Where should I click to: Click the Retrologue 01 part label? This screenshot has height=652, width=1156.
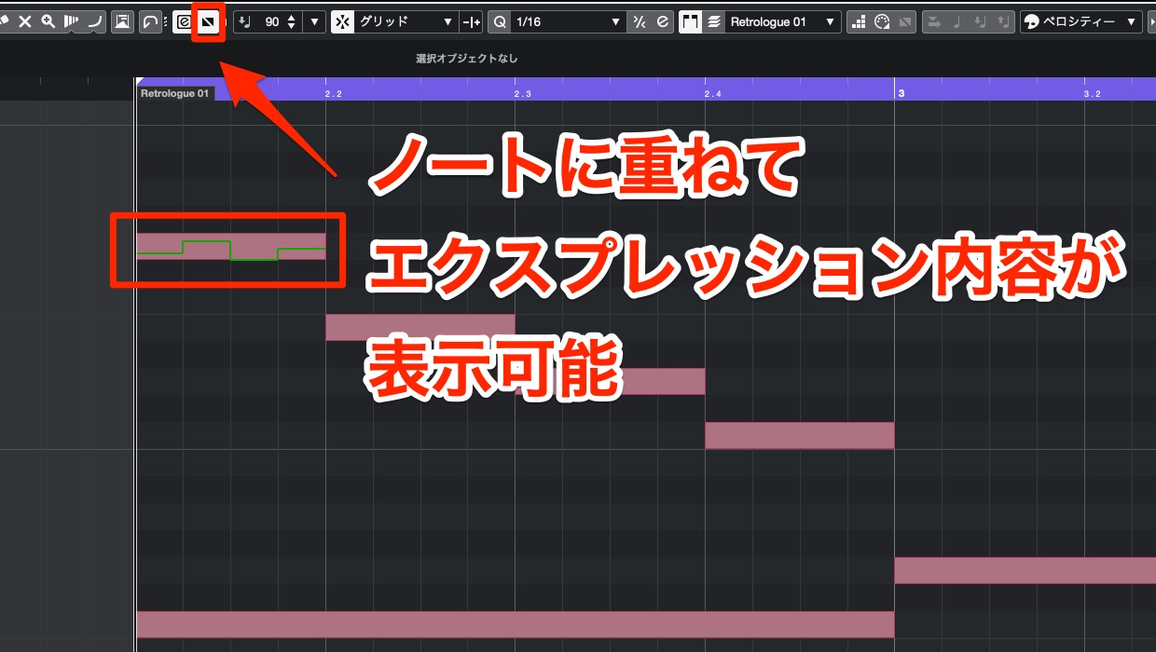pyautogui.click(x=175, y=93)
